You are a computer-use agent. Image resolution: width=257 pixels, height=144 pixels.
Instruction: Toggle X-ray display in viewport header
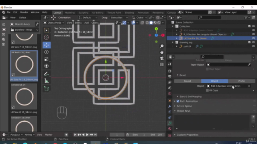142,23
